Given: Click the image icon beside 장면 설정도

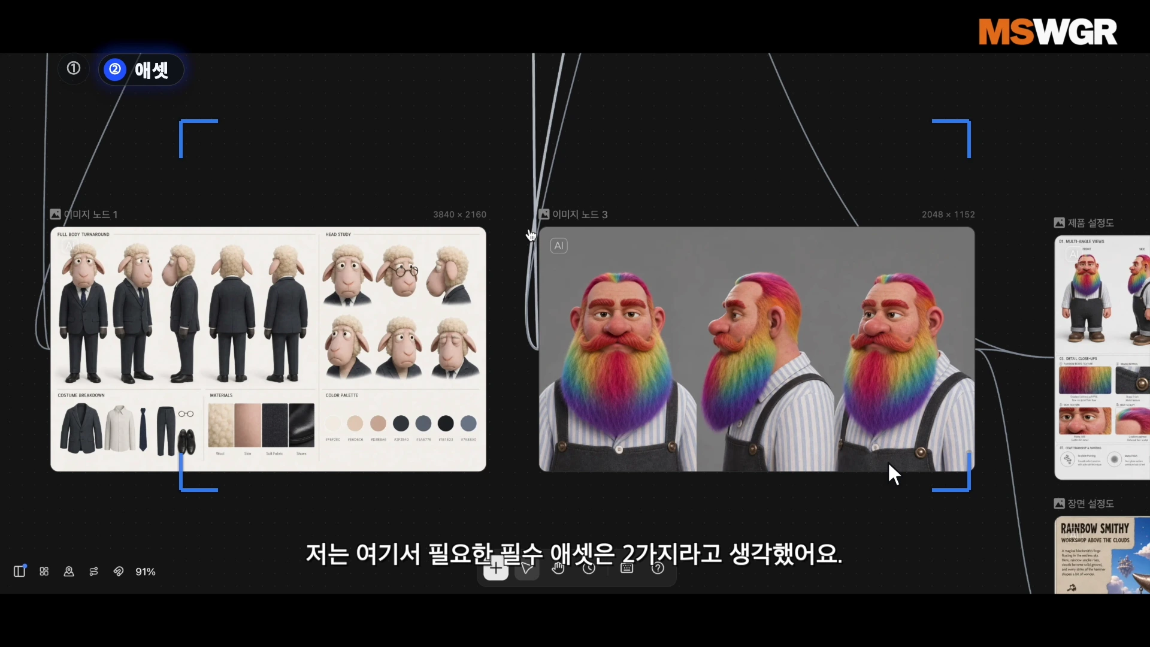Looking at the screenshot, I should [1060, 504].
